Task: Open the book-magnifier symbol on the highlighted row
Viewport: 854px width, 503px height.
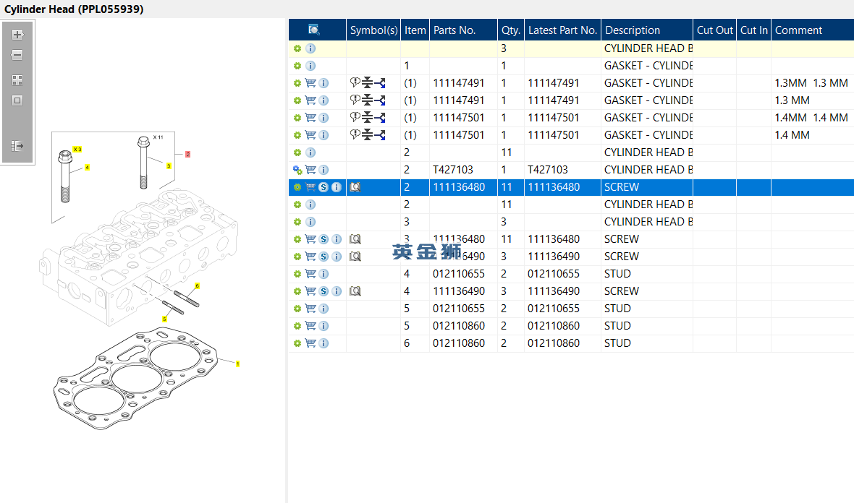Action: pyautogui.click(x=355, y=187)
